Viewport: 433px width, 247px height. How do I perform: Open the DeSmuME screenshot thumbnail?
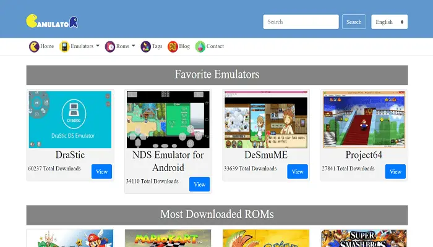click(x=266, y=120)
